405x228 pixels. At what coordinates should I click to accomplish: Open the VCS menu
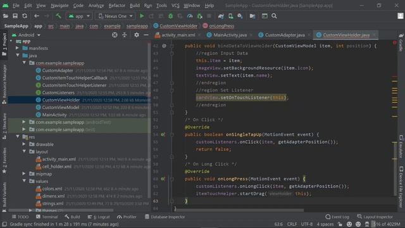pyautogui.click(x=175, y=6)
